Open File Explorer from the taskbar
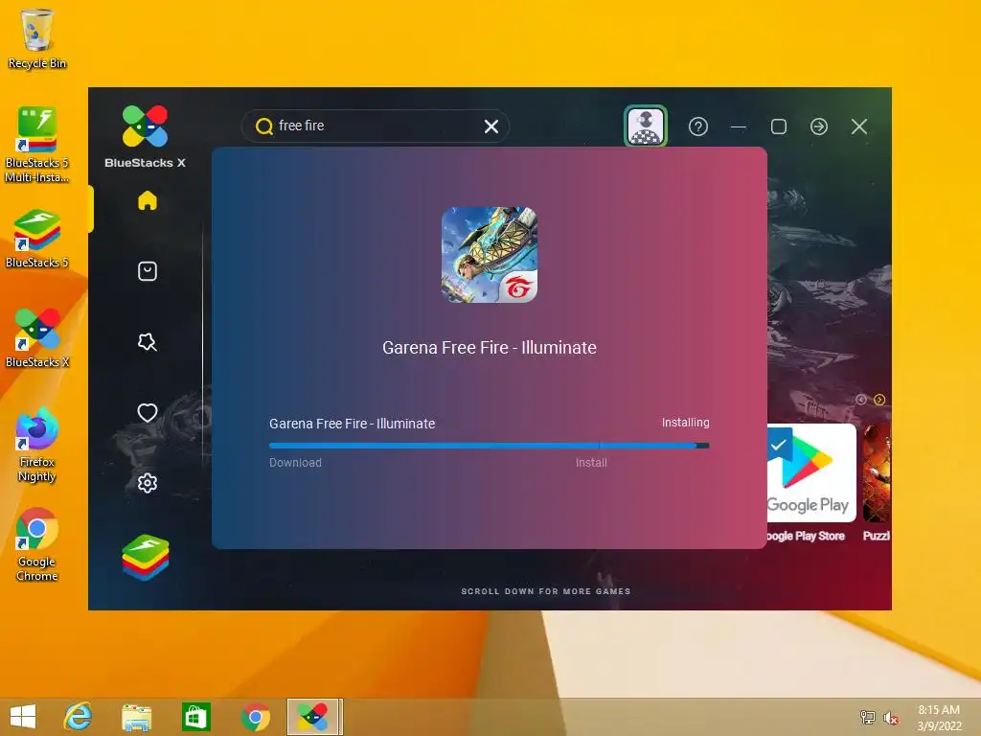981x736 pixels. [x=136, y=717]
